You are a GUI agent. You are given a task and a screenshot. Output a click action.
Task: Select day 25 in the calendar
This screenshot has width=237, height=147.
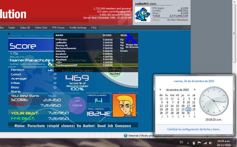point(194,109)
